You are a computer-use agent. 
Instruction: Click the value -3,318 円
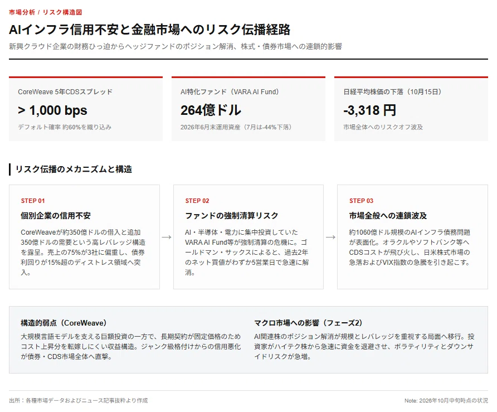369,110
